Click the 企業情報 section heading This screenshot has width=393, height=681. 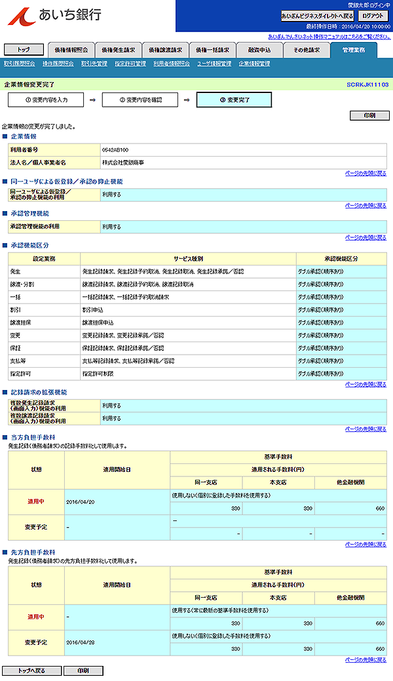coord(24,136)
